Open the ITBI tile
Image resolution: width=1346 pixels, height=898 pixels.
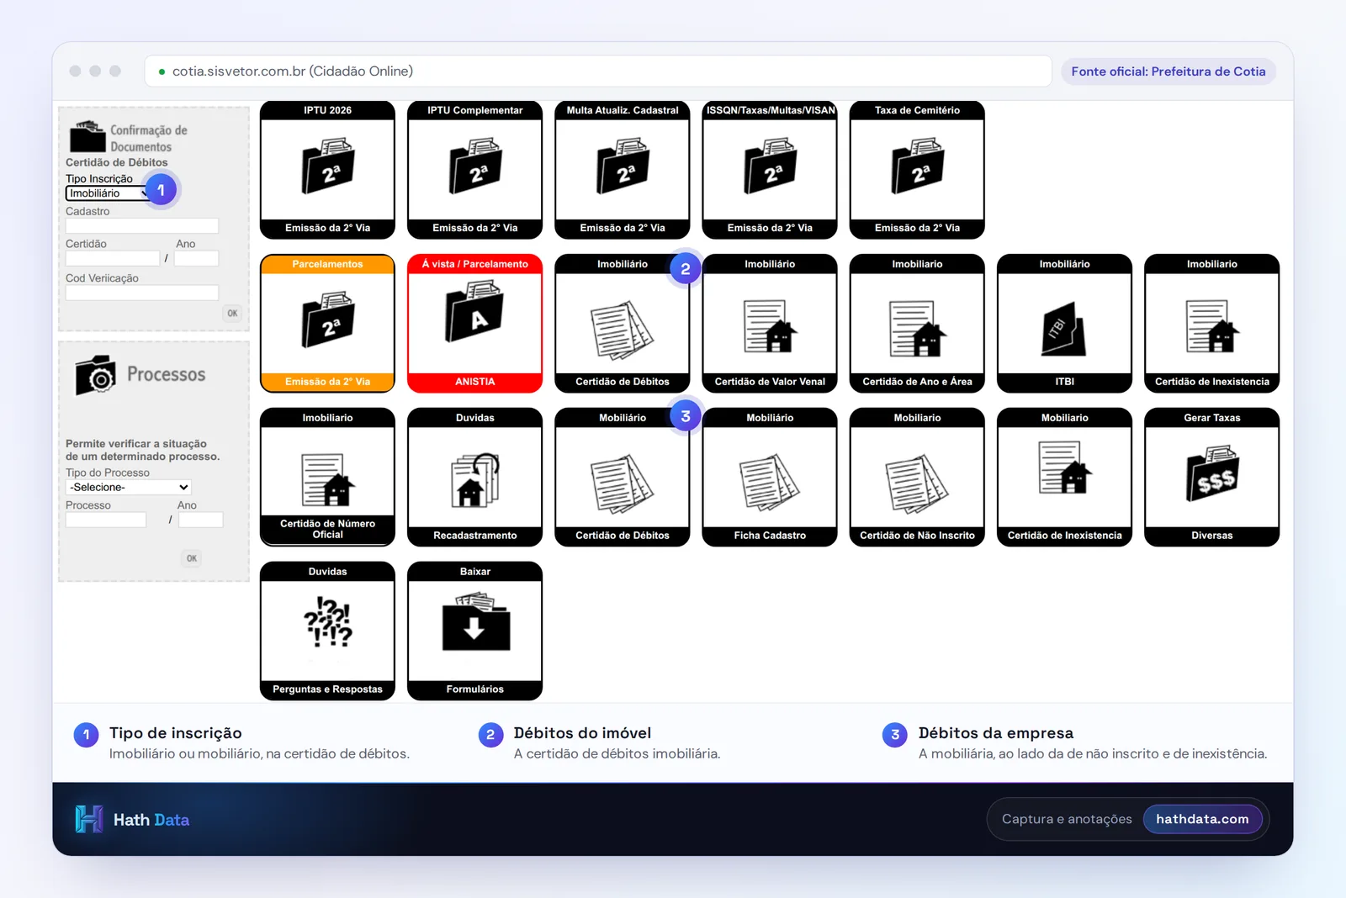(x=1064, y=324)
